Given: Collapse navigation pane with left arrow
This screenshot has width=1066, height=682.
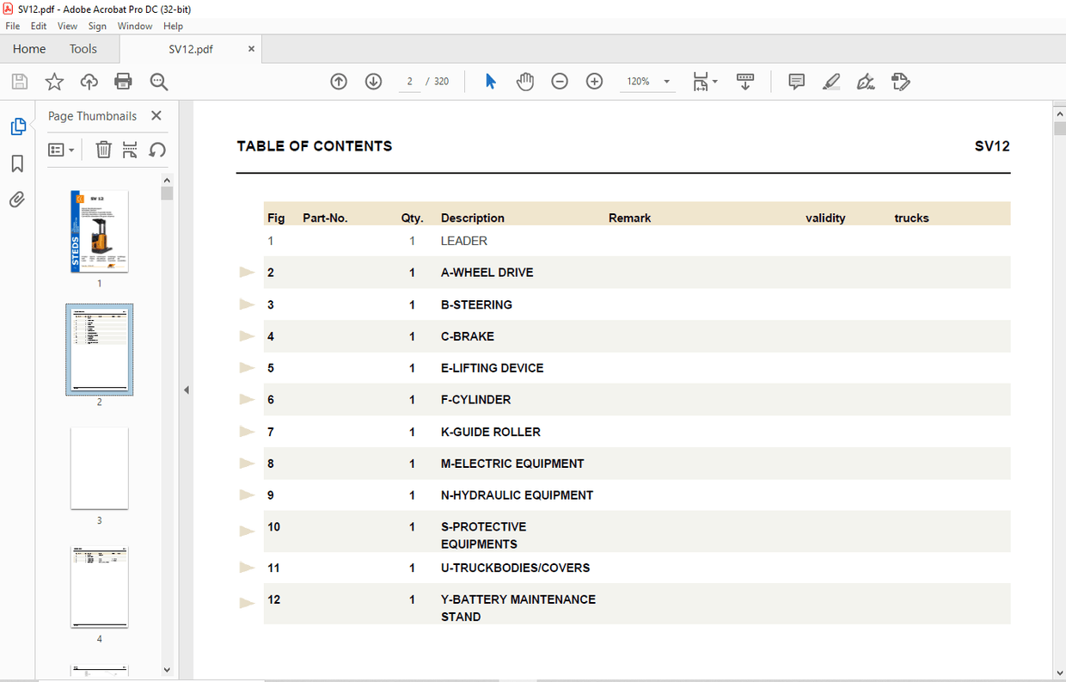Looking at the screenshot, I should [186, 390].
